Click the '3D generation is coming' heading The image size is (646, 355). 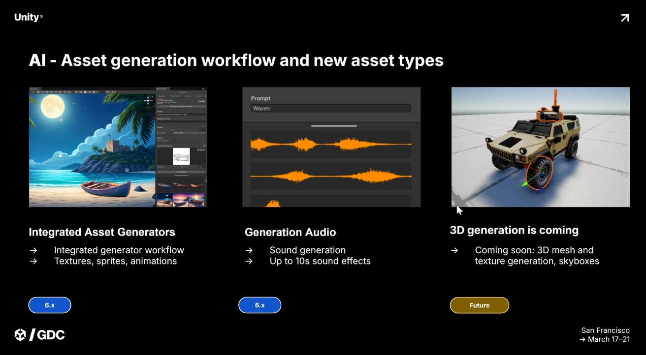tap(514, 230)
